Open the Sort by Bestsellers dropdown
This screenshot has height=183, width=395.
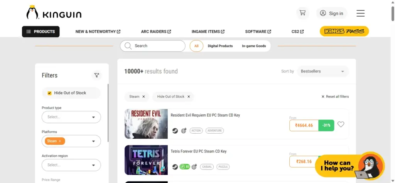[x=323, y=72]
